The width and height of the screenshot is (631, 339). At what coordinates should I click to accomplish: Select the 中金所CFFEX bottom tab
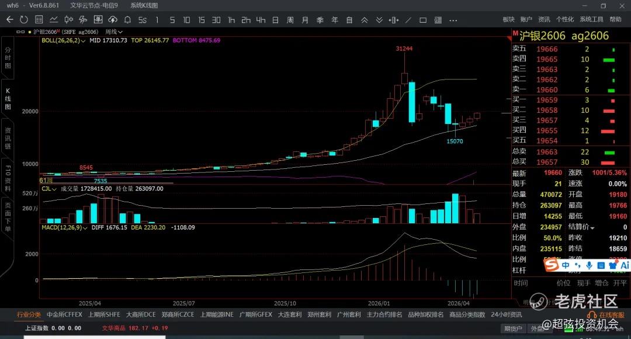(x=64, y=314)
